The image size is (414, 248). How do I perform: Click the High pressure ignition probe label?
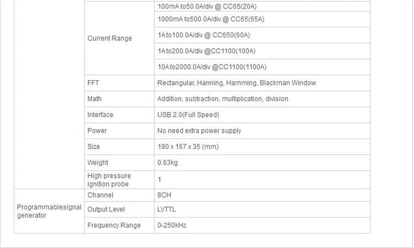click(109, 180)
